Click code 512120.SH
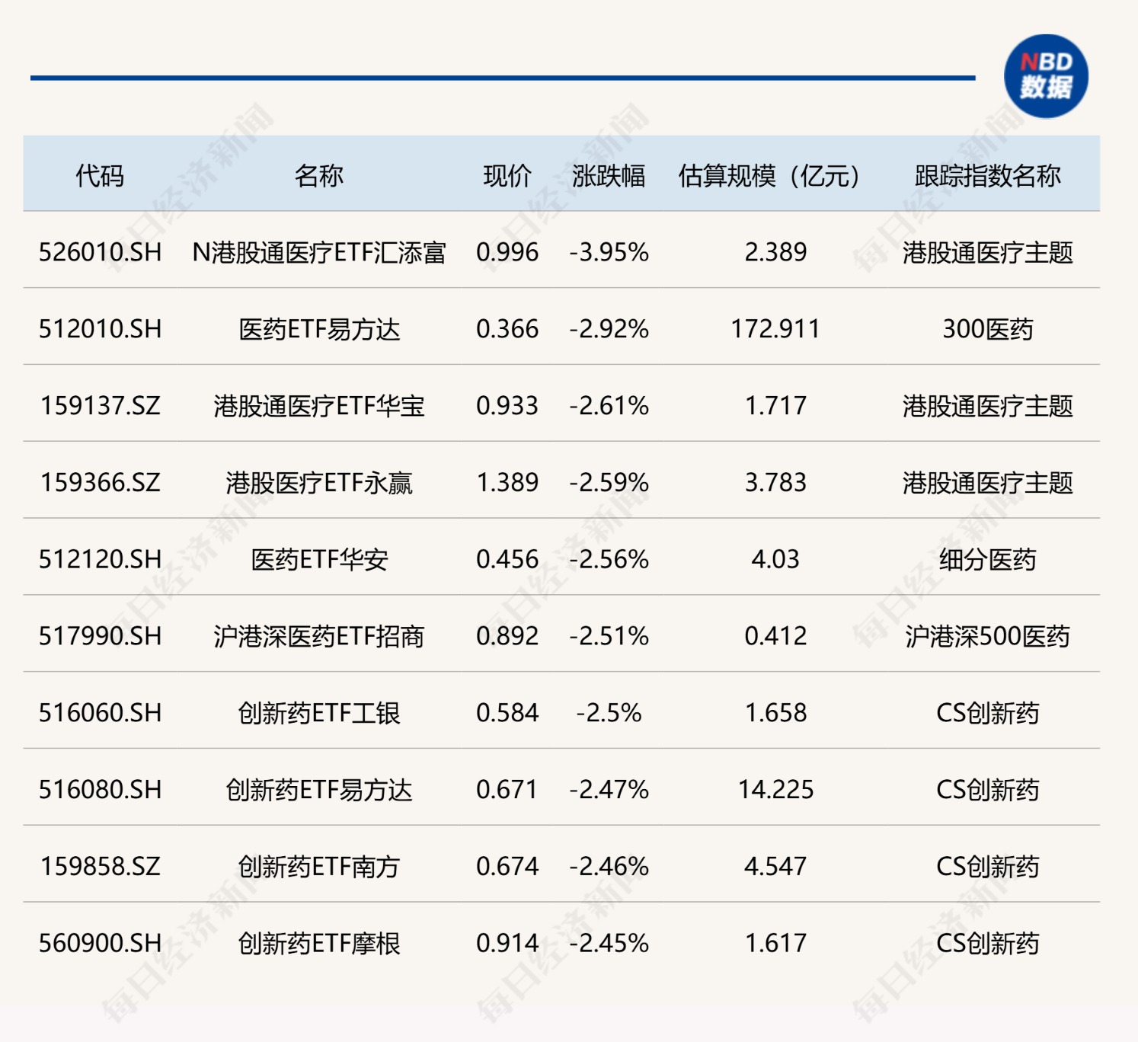Viewport: 1138px width, 1042px height. pos(101,560)
